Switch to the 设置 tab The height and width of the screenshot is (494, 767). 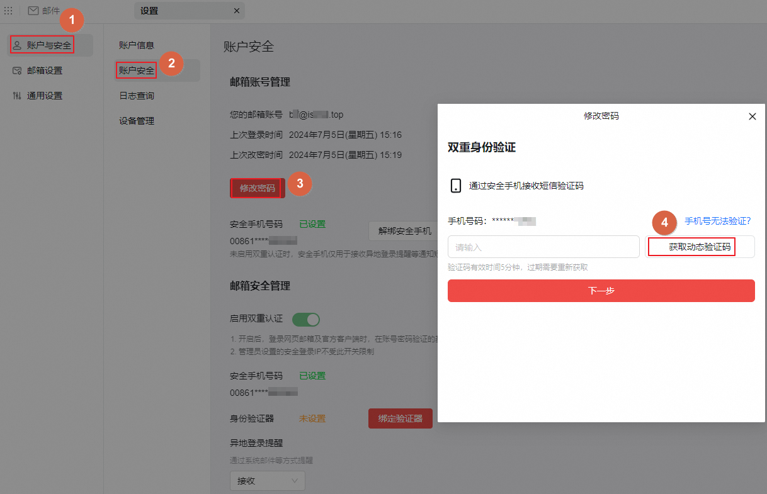pyautogui.click(x=189, y=11)
